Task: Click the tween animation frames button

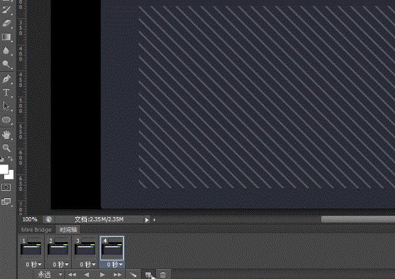Action: coord(133,274)
